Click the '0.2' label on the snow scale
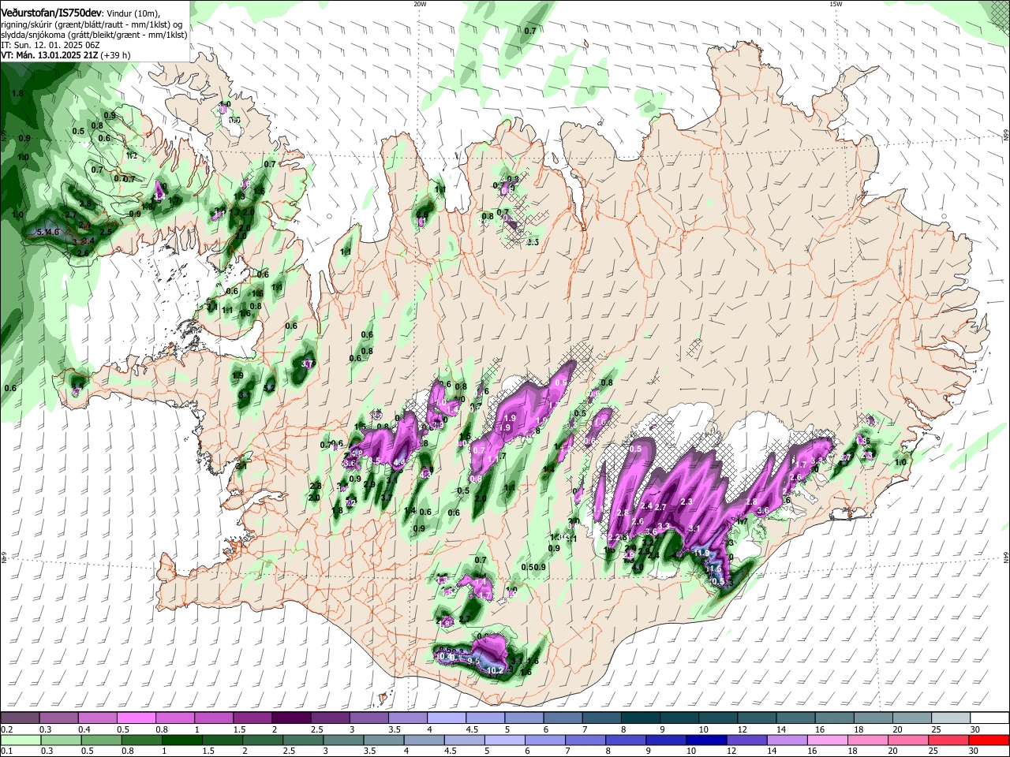Viewport: 1010px width, 757px height. click(x=6, y=729)
